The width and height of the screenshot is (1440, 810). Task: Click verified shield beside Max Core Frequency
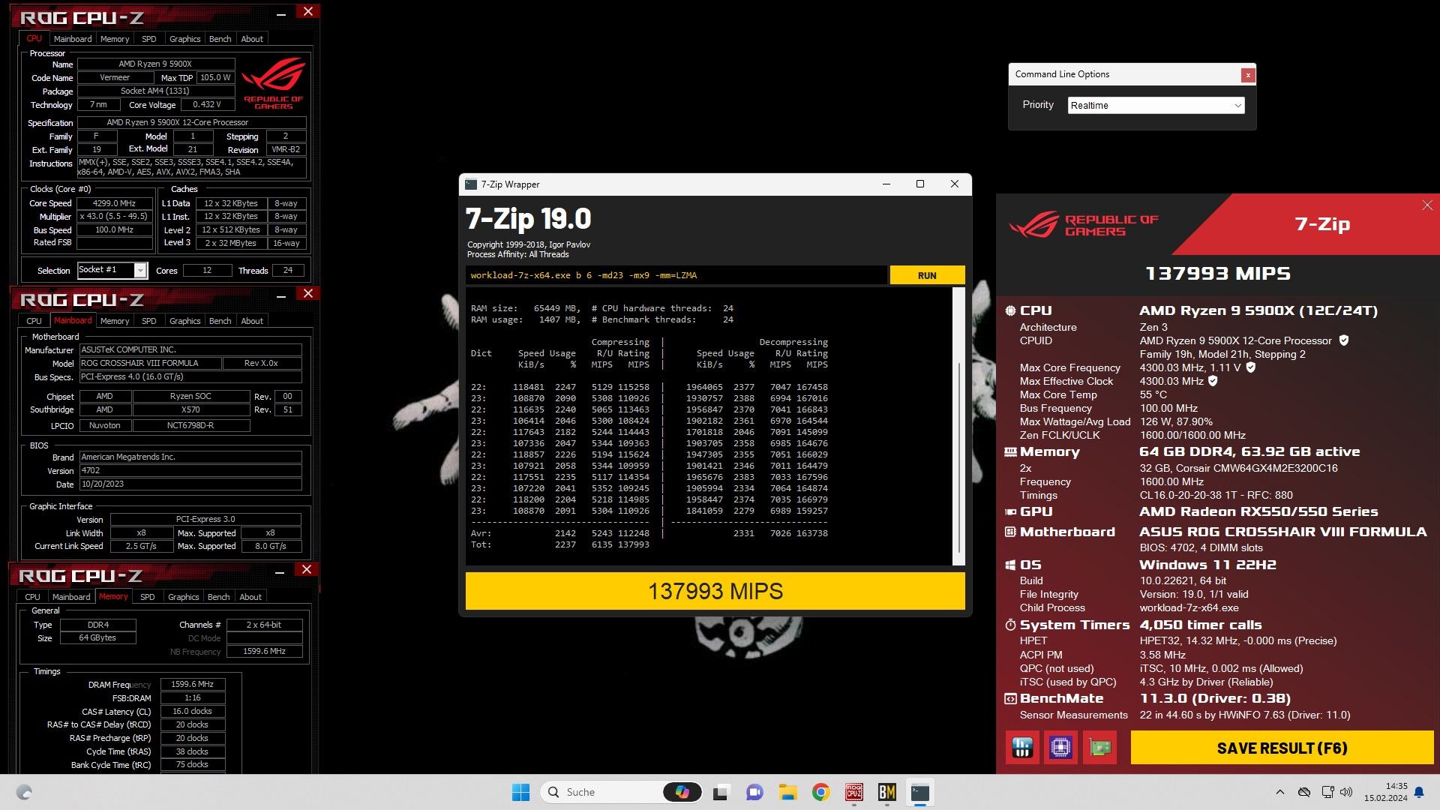1251,367
